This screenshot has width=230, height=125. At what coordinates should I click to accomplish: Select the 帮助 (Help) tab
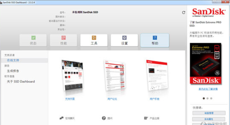pos(155,40)
